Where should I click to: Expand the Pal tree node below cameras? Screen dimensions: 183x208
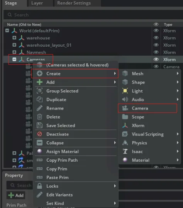[x=14, y=153]
